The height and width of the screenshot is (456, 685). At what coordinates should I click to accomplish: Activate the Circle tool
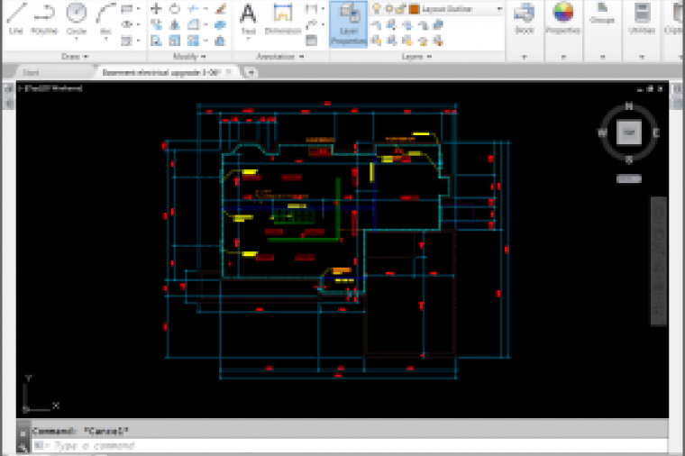[76, 18]
